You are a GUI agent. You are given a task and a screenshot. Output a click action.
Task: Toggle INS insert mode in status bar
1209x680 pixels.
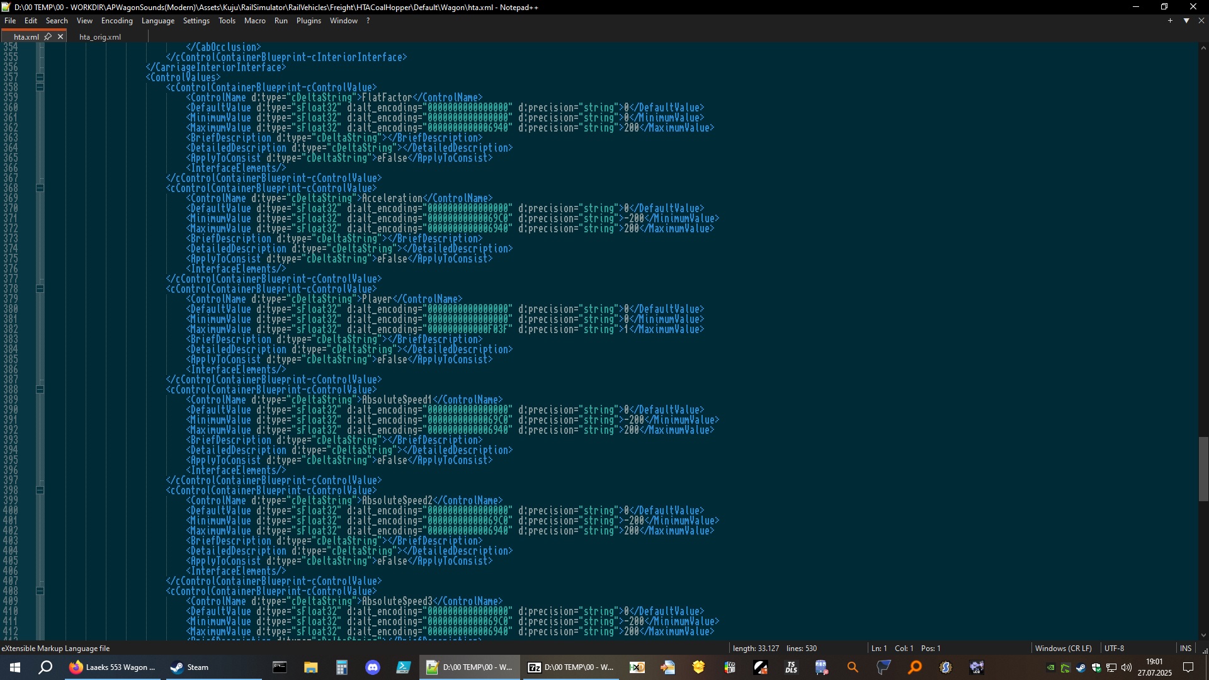pos(1185,649)
